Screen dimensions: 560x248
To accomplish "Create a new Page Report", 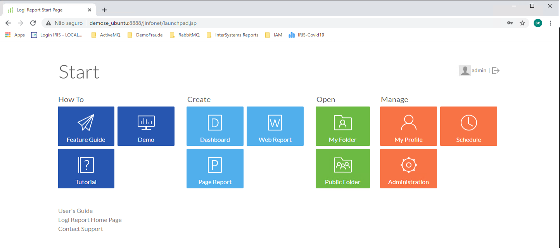I will coord(215,168).
